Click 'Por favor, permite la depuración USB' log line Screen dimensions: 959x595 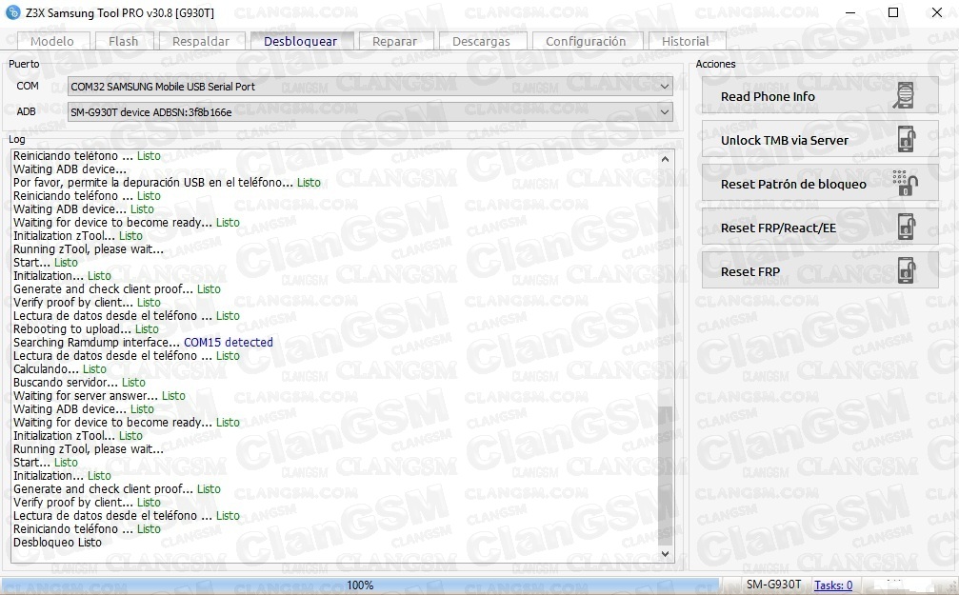(x=167, y=182)
